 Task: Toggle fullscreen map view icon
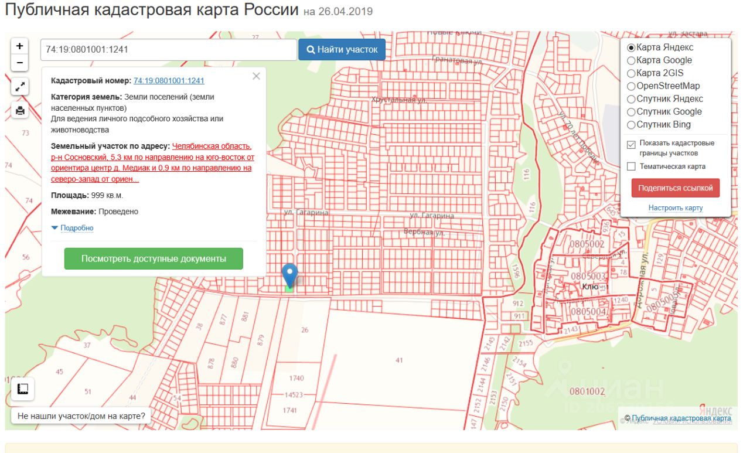click(19, 87)
